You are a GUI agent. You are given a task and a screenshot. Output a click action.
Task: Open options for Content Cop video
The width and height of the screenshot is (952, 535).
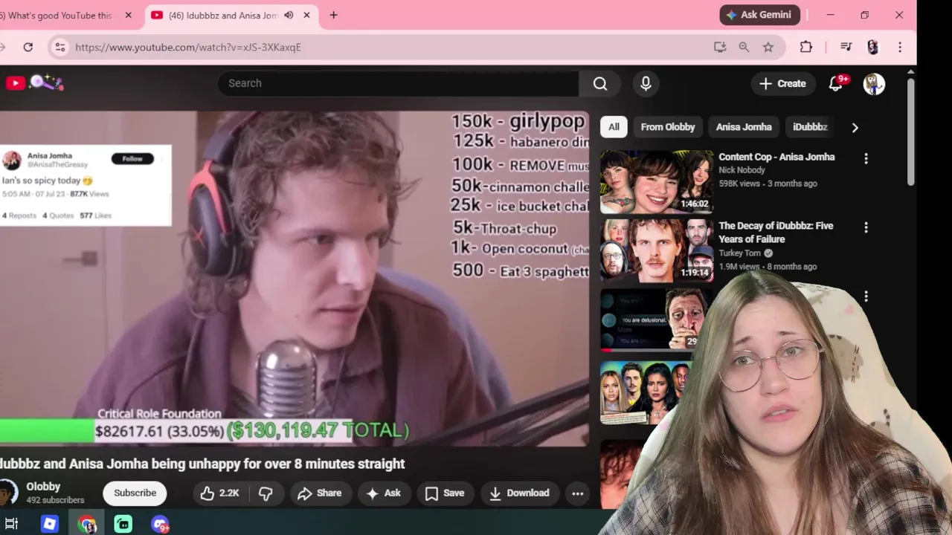tap(866, 158)
